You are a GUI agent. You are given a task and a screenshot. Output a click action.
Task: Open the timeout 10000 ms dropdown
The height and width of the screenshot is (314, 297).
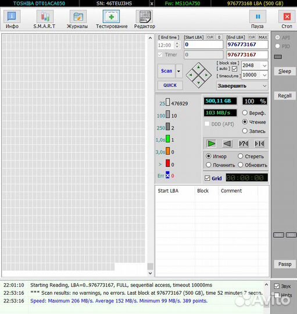pyautogui.click(x=264, y=75)
